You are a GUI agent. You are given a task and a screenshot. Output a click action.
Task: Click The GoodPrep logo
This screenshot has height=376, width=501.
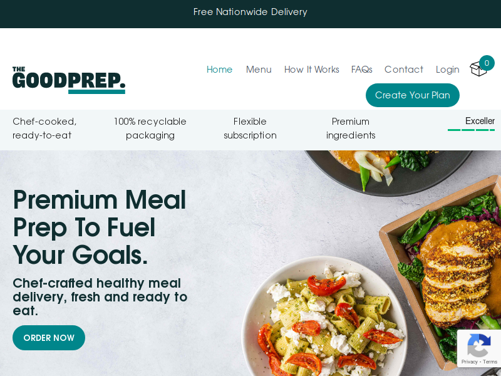pyautogui.click(x=69, y=80)
